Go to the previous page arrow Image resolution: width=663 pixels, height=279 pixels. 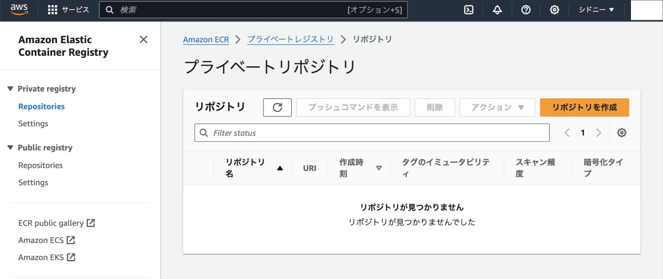[566, 133]
